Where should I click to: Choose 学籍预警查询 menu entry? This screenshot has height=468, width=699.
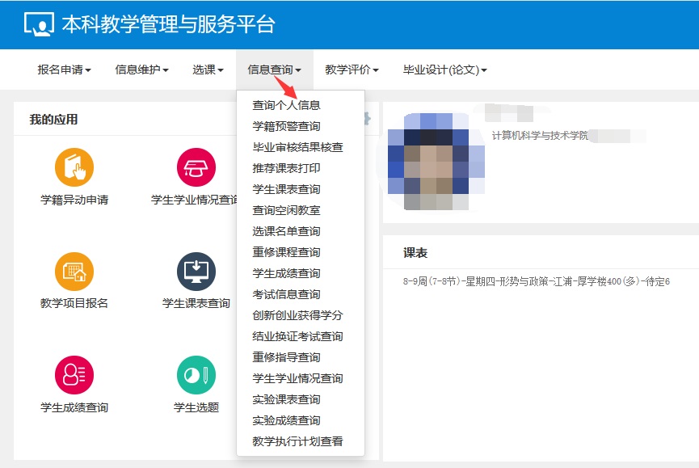[286, 126]
